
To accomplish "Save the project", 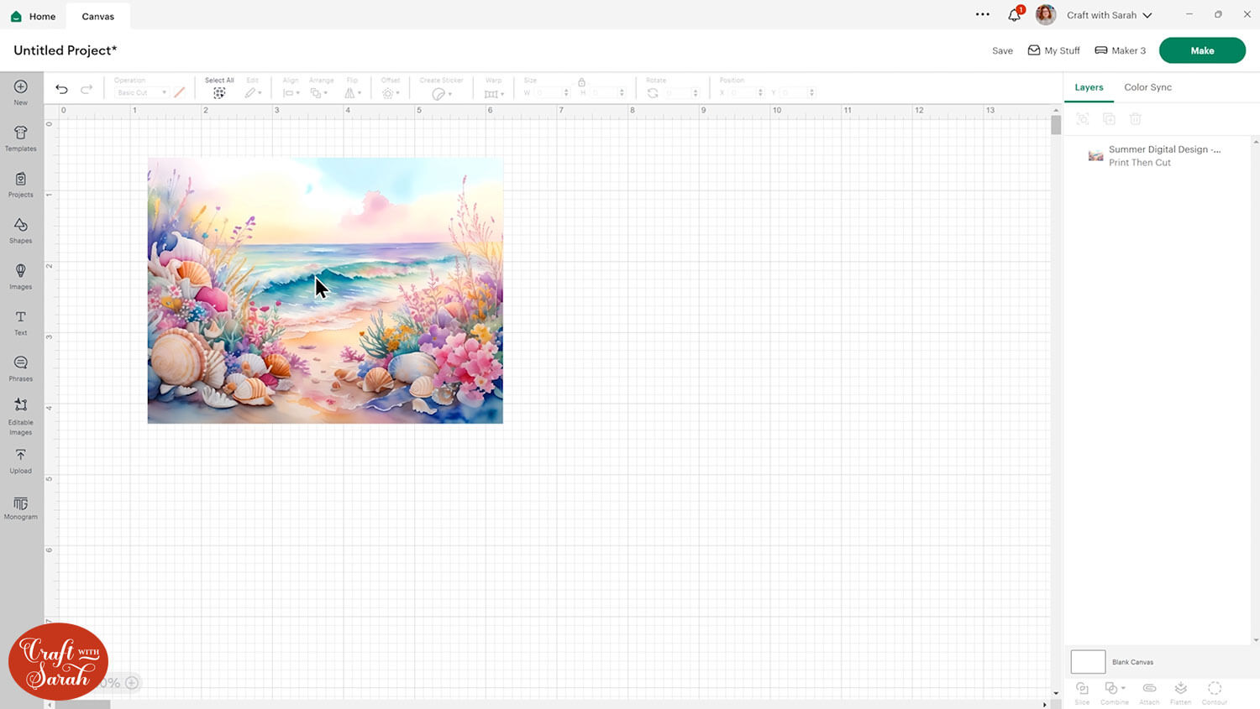I will pos(1002,50).
